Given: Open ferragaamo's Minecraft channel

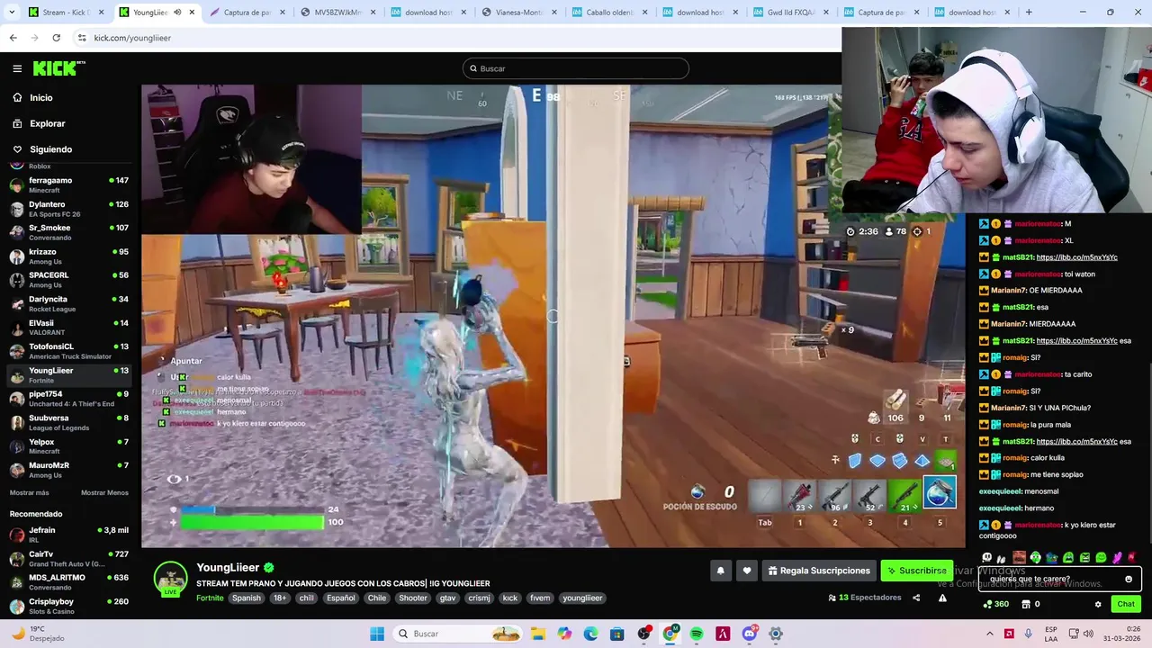Looking at the screenshot, I should point(68,184).
